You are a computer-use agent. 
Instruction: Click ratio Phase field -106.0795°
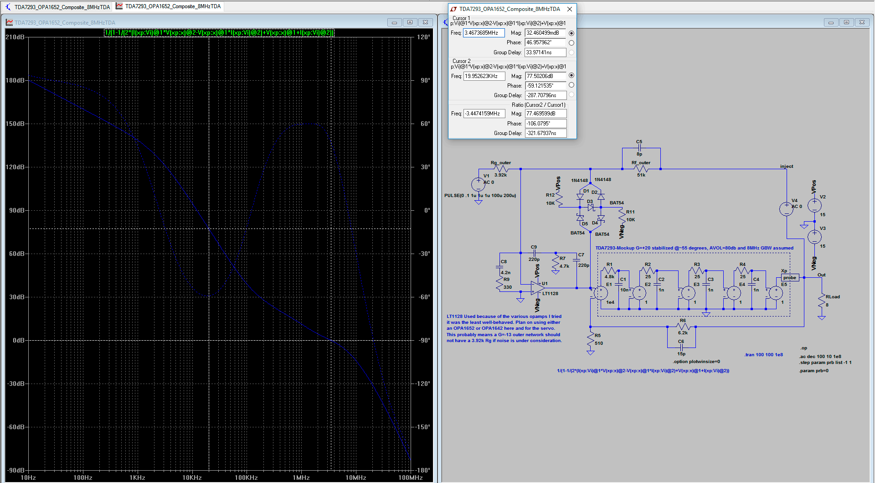546,124
